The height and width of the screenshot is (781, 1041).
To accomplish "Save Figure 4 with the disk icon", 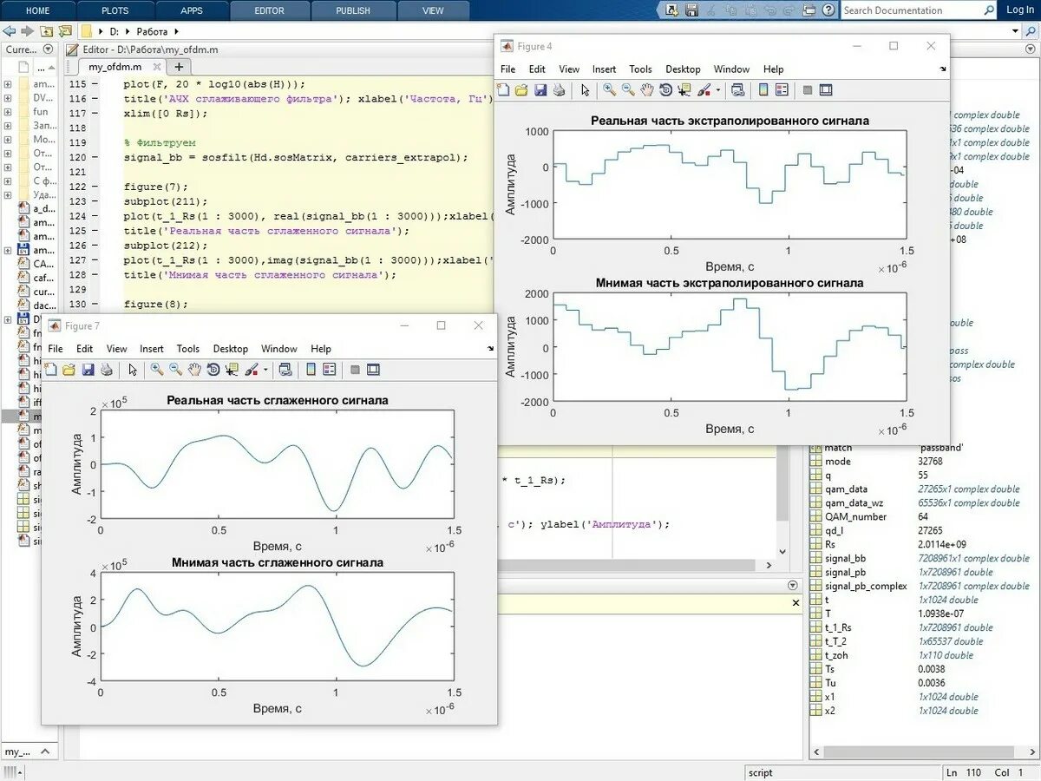I will (540, 89).
